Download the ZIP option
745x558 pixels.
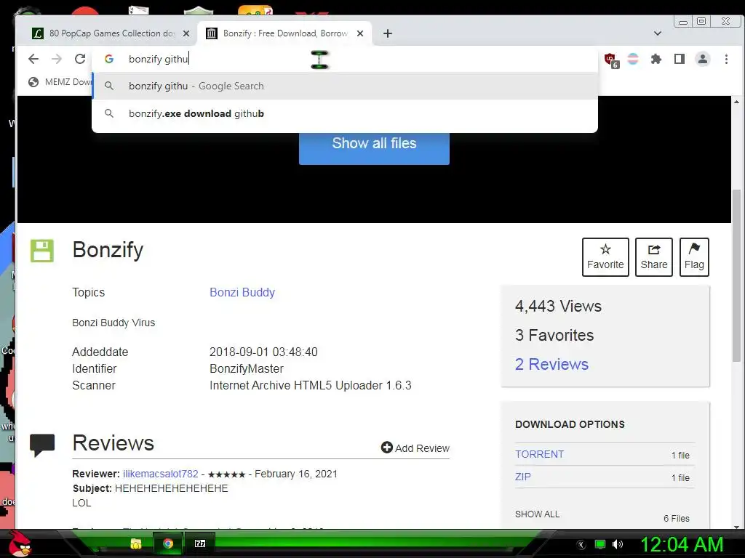click(522, 477)
